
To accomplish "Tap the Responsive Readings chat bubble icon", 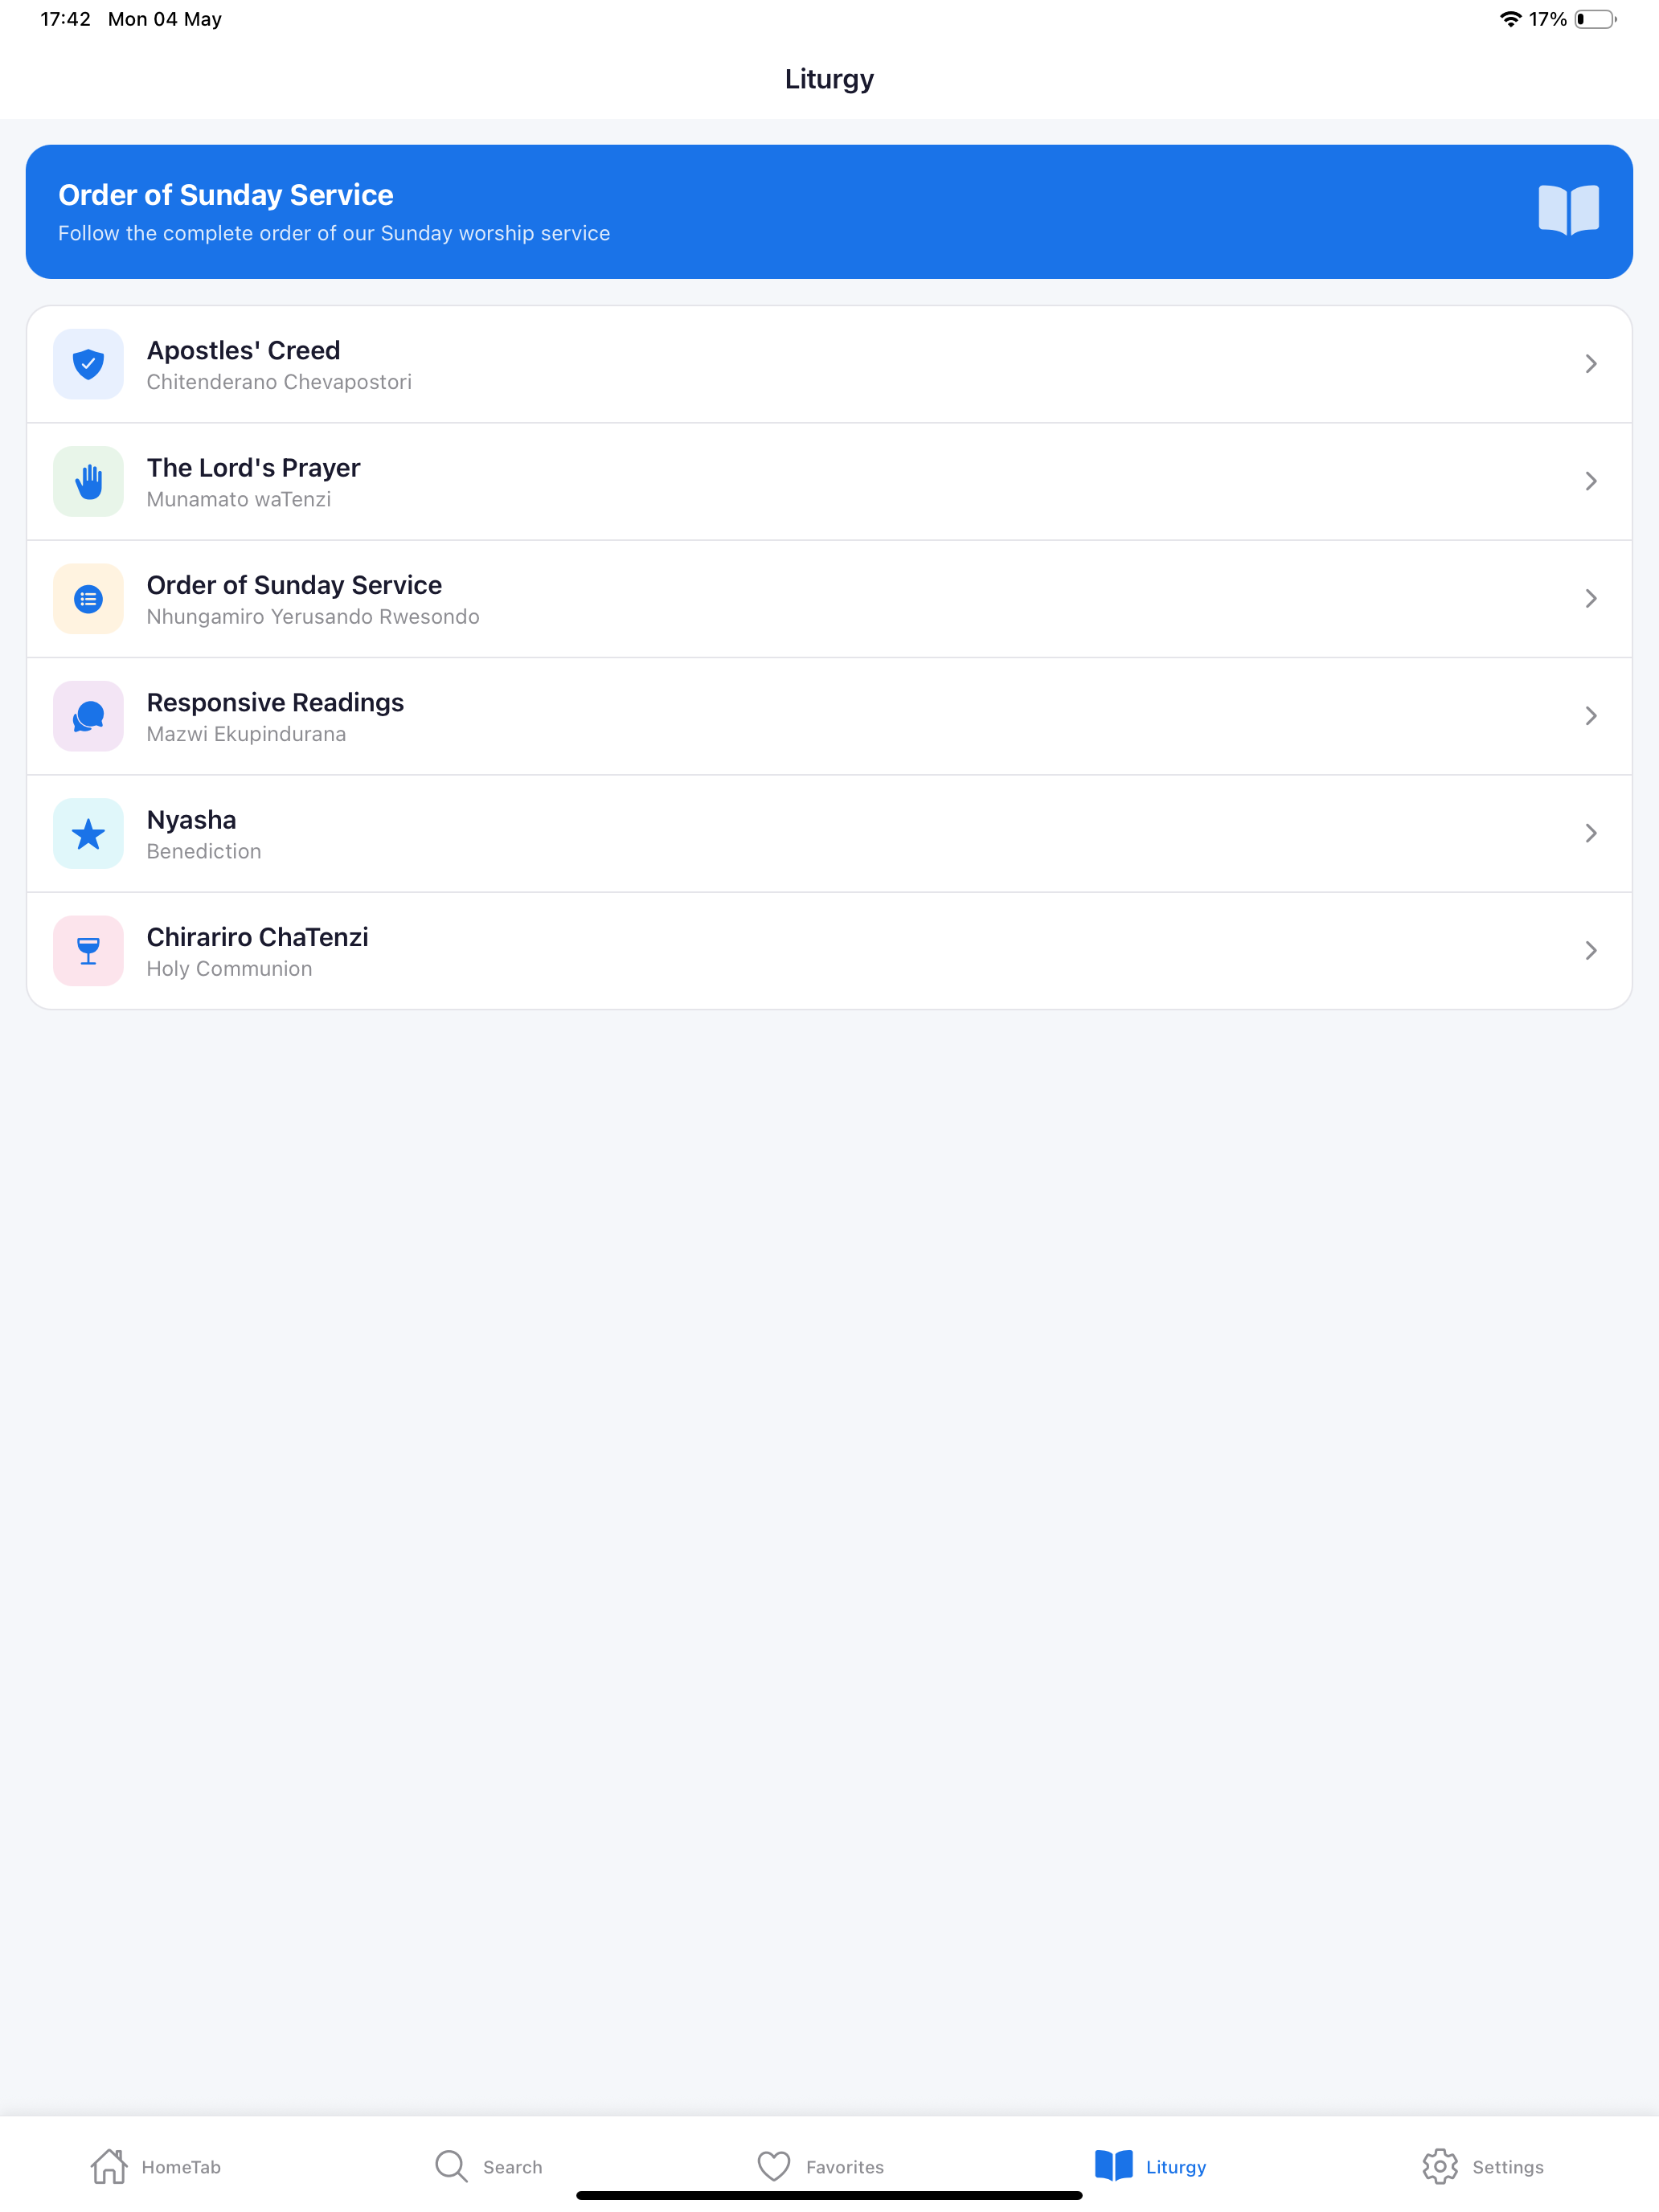I will [88, 716].
